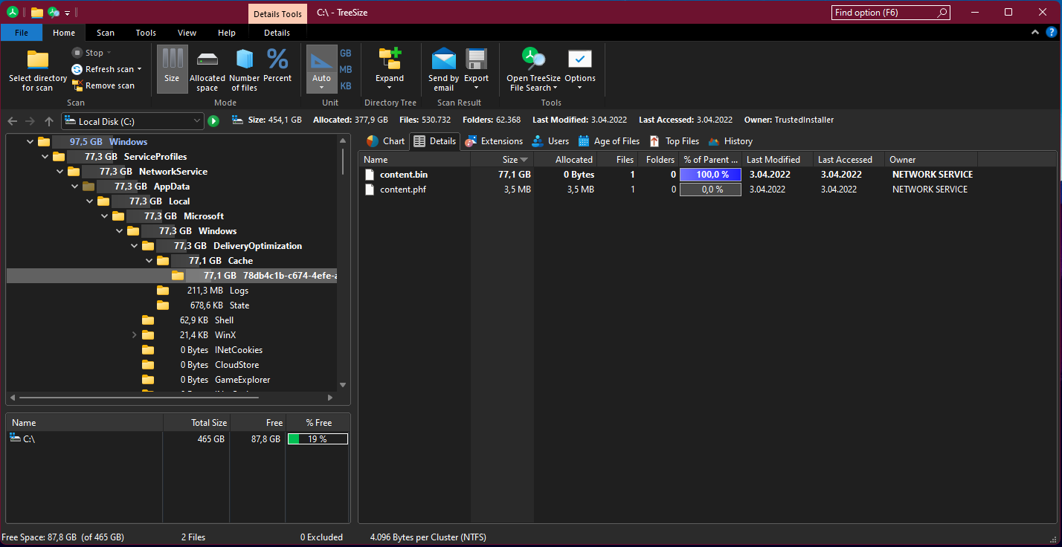Image resolution: width=1062 pixels, height=547 pixels.
Task: Switch to the View ribbon tab
Action: [187, 33]
